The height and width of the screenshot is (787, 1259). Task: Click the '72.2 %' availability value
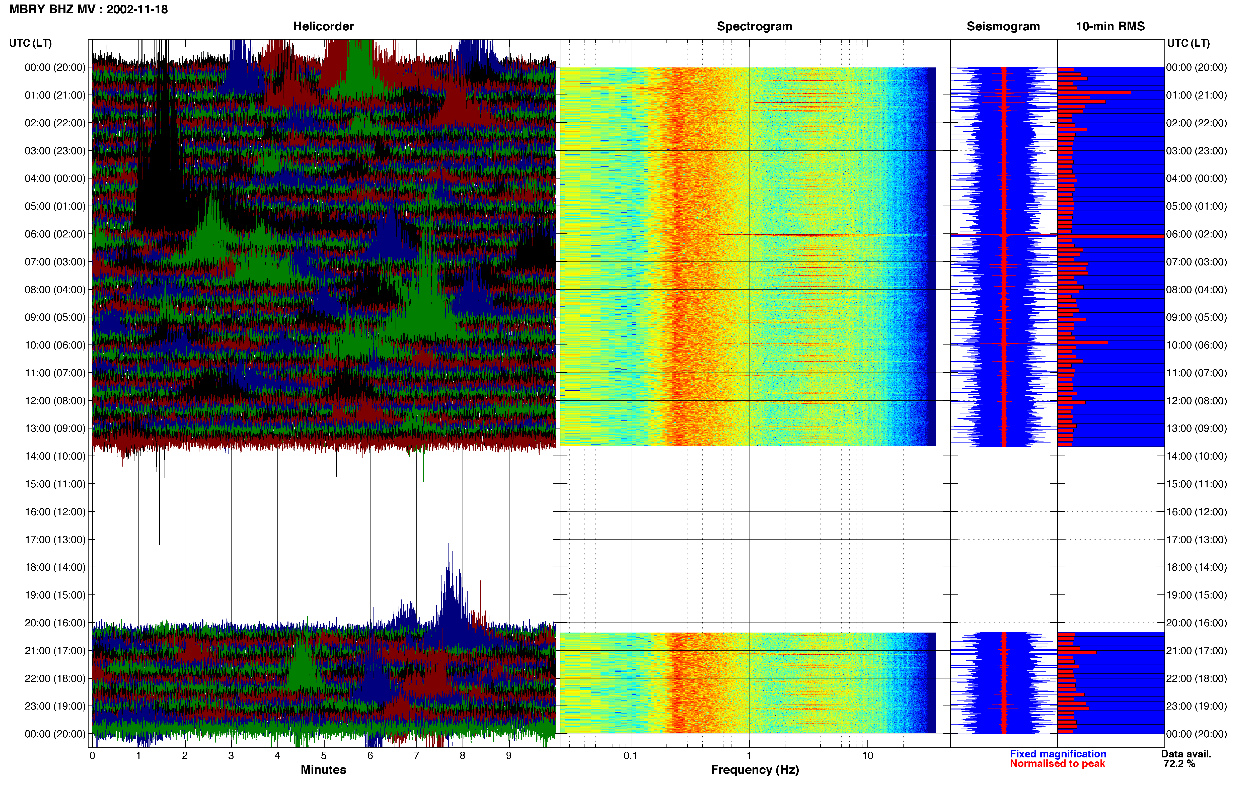coord(1179,764)
